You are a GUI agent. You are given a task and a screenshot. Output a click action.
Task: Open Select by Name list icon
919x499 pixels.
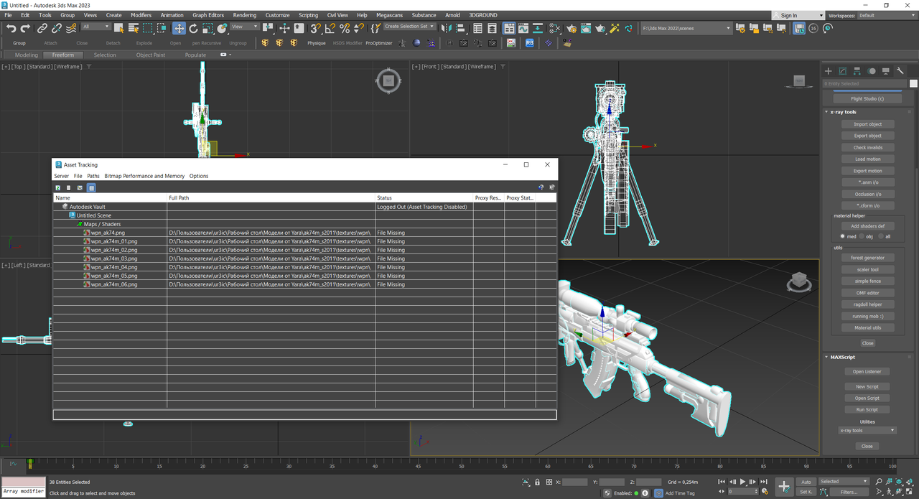click(x=134, y=28)
